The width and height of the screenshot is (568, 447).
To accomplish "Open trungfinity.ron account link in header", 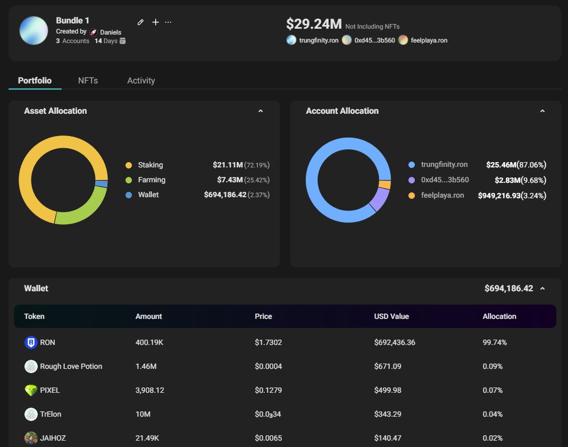I will [319, 40].
